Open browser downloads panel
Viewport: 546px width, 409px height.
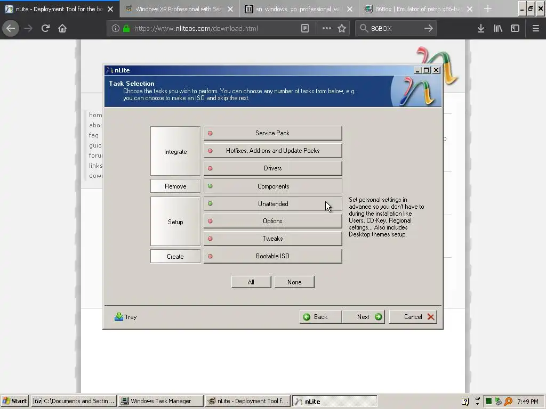point(481,28)
